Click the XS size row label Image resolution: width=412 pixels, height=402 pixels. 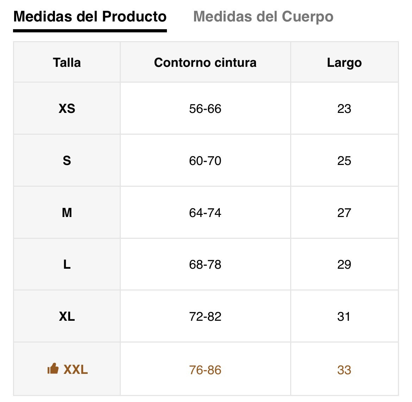click(x=67, y=109)
